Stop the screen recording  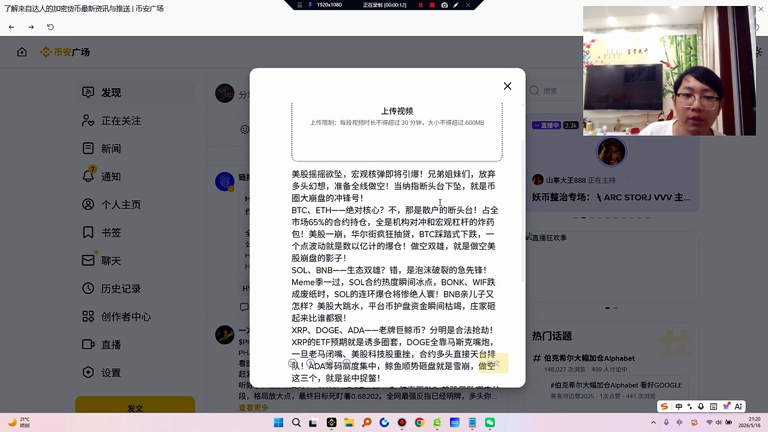tap(432, 5)
